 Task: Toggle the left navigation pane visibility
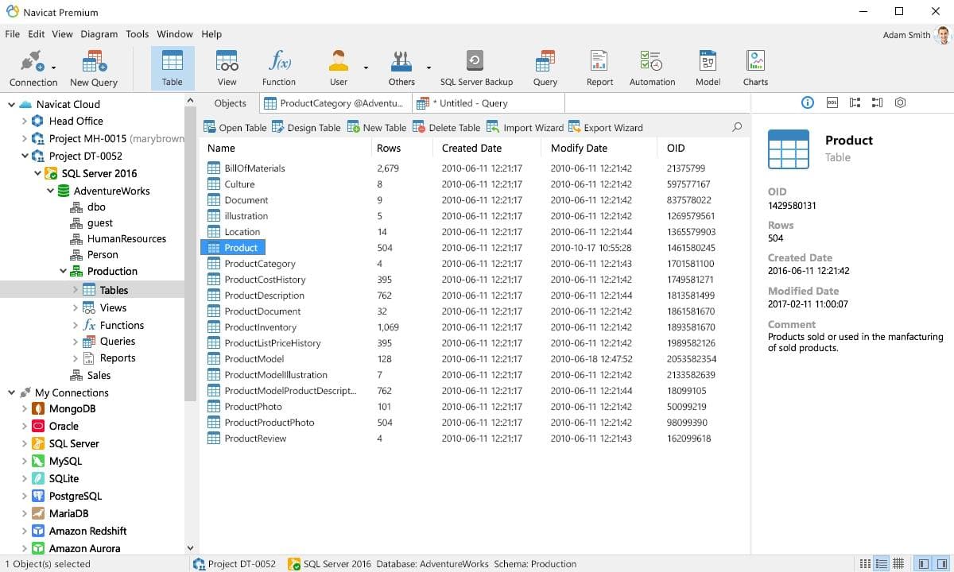coord(923,564)
